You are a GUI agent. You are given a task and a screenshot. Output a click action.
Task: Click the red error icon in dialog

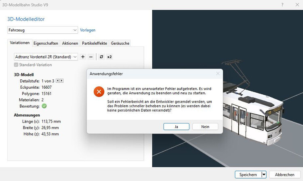click(x=99, y=92)
